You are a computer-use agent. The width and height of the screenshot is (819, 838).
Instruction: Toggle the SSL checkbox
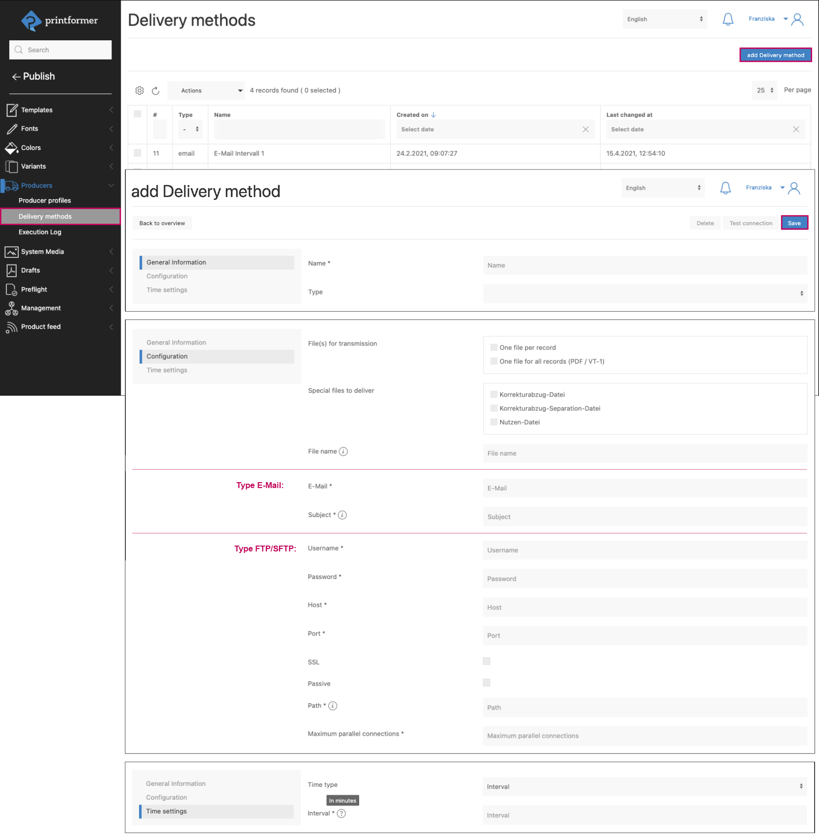(486, 662)
